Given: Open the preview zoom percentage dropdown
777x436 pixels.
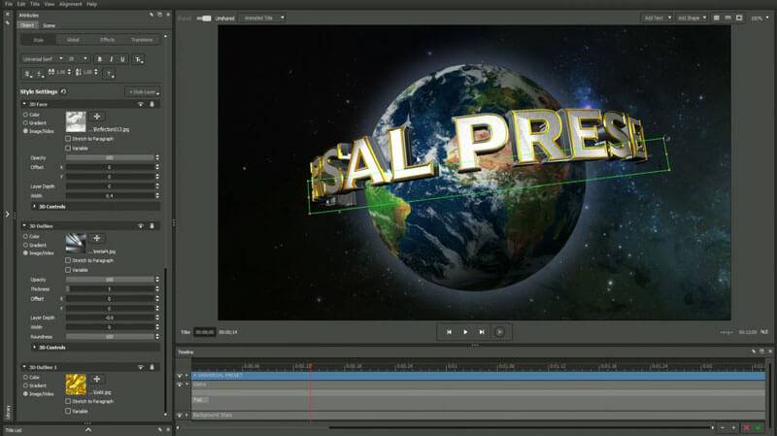Looking at the screenshot, I should pyautogui.click(x=760, y=17).
